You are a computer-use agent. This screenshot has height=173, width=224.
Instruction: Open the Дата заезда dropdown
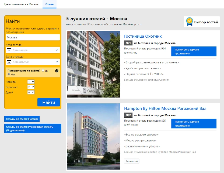click(33, 50)
